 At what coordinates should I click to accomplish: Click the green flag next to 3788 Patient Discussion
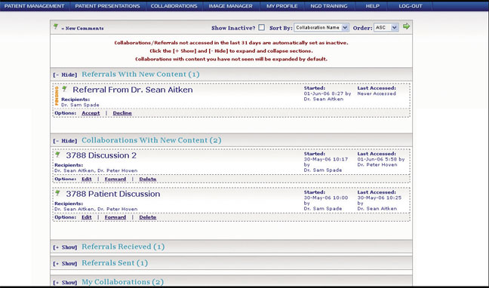57,193
